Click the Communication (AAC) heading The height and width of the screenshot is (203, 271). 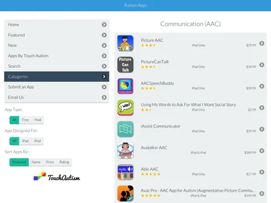point(190,24)
